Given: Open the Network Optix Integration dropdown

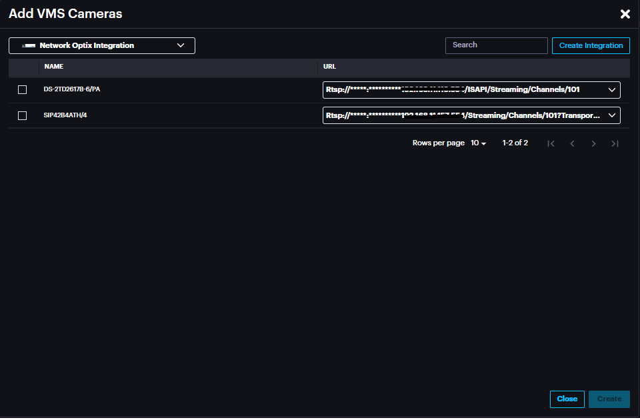Looking at the screenshot, I should click(102, 45).
